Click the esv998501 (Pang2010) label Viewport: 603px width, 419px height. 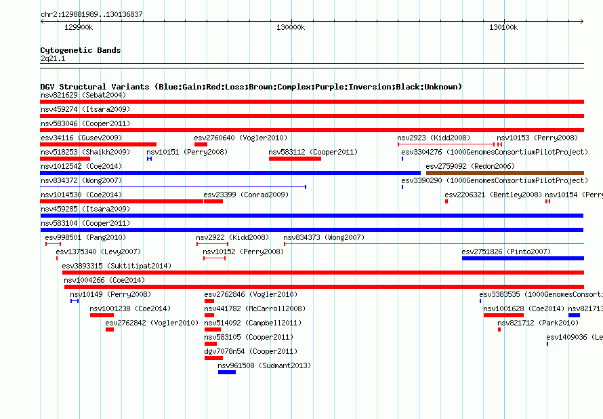[x=85, y=237]
